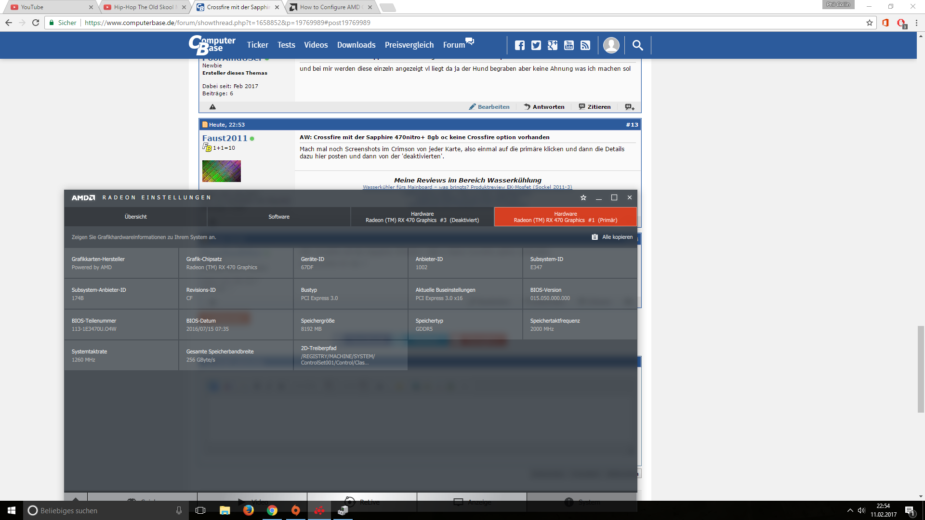This screenshot has width=925, height=520.
Task: Open the Preisvergleich menu item
Action: (x=409, y=45)
